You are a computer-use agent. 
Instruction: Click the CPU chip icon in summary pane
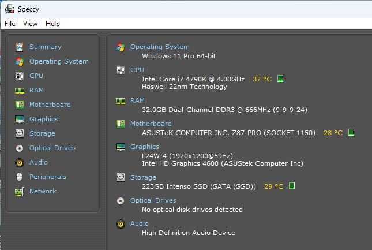click(x=121, y=70)
